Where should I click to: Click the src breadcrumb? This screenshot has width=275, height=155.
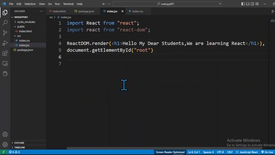51,17
